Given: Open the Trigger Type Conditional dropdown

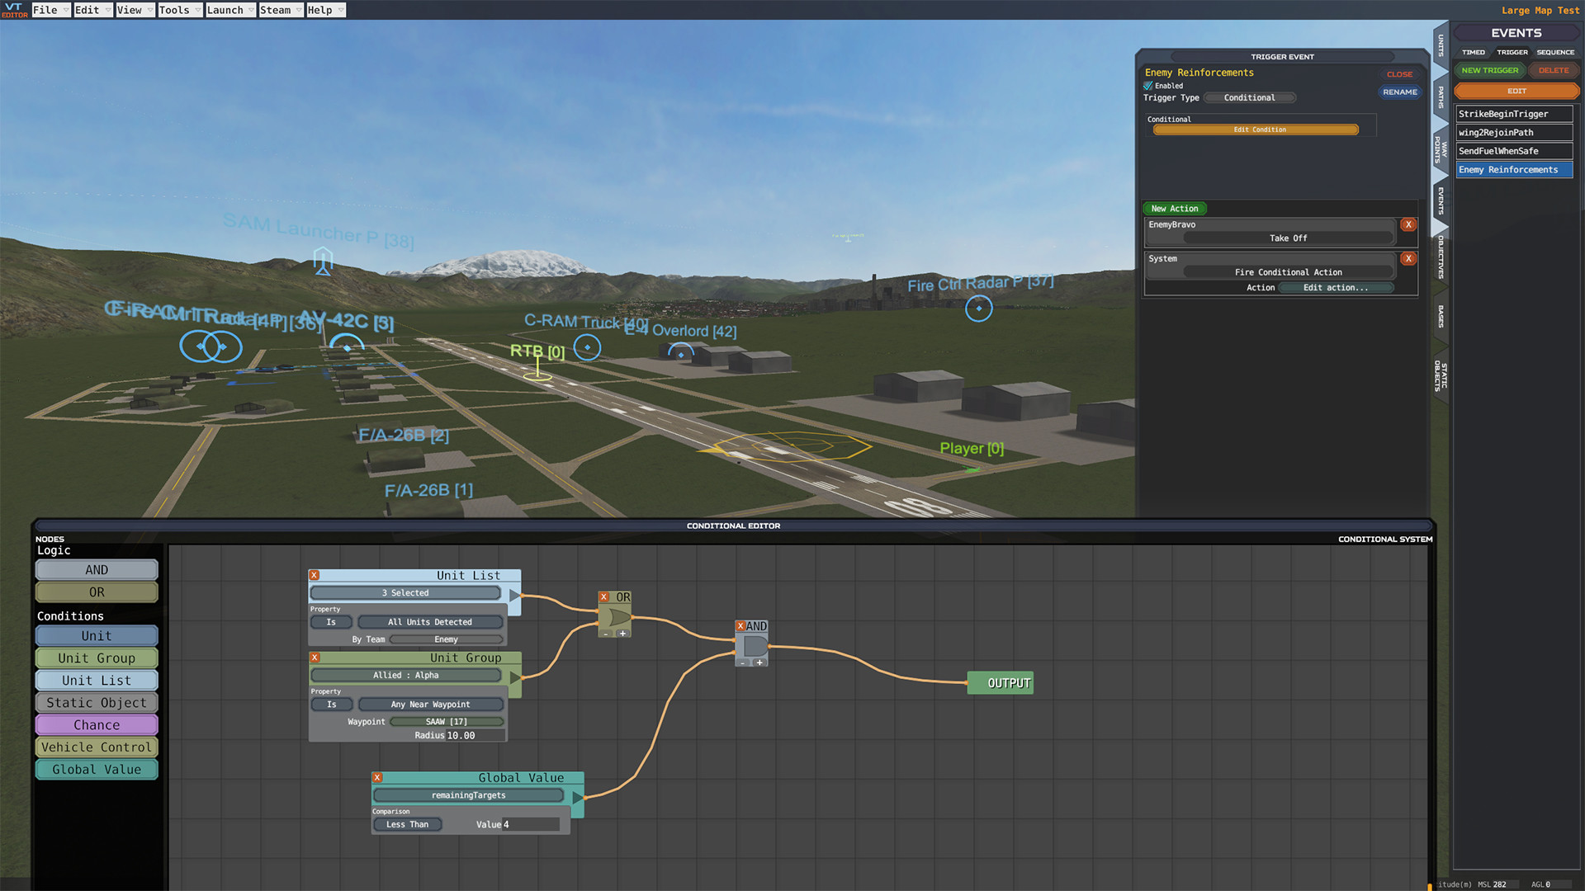Looking at the screenshot, I should pos(1249,97).
